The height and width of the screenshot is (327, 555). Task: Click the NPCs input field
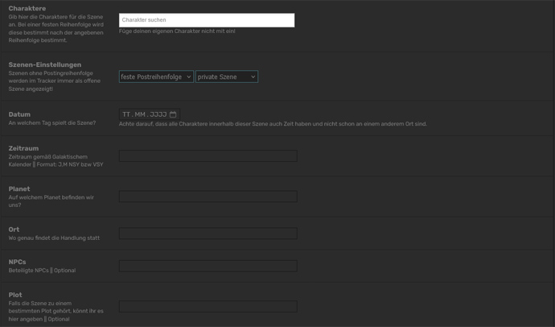pyautogui.click(x=208, y=266)
